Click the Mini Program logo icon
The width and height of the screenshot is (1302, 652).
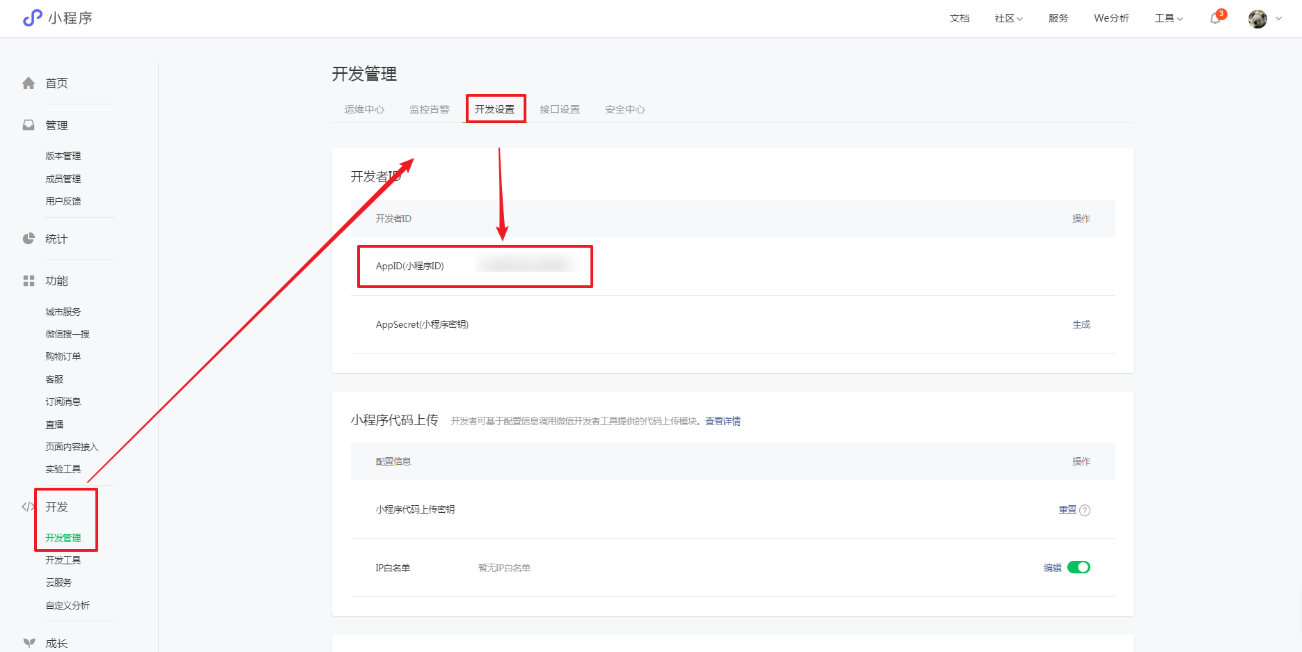click(32, 18)
